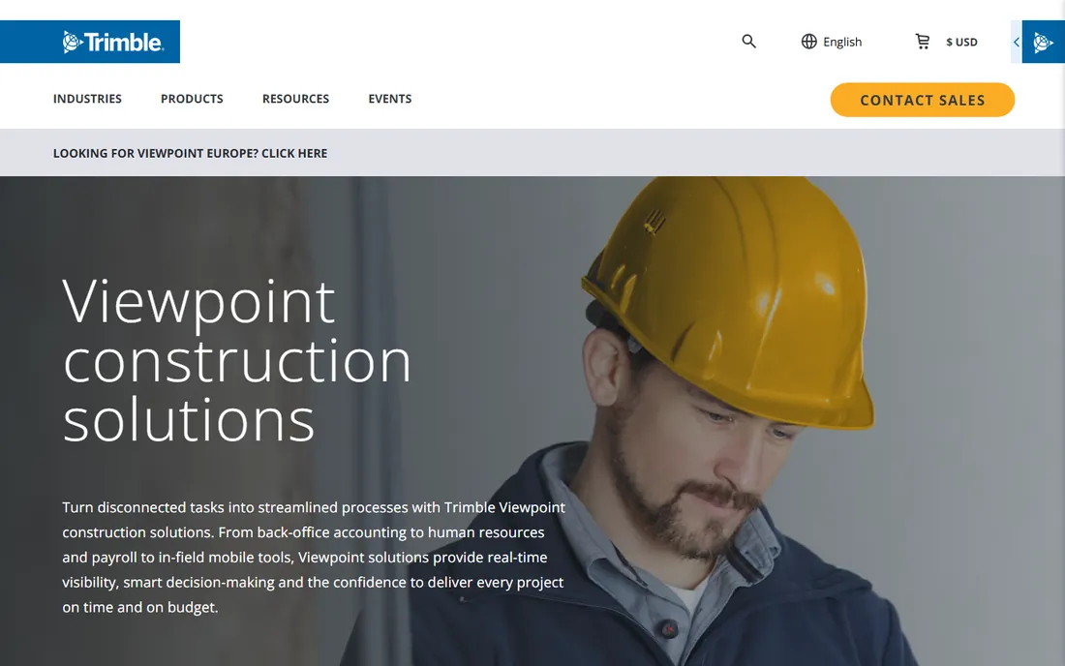Viewport: 1065px width, 666px height.
Task: Open the Products menu
Action: click(192, 99)
